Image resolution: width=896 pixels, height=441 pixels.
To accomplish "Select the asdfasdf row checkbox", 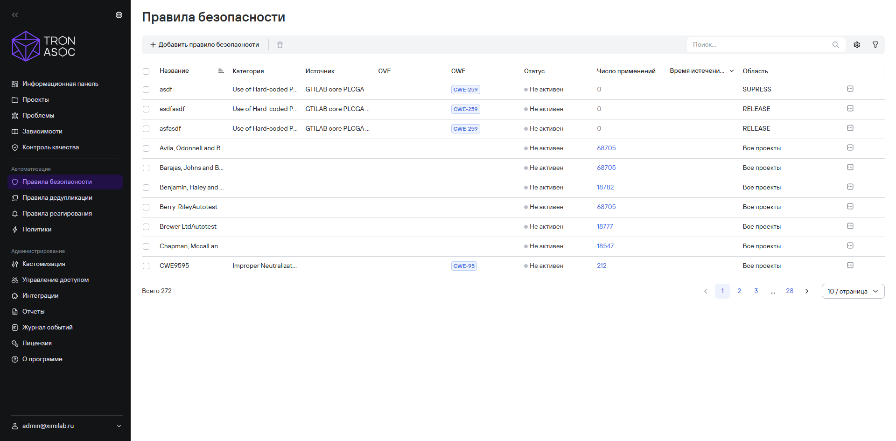I will pyautogui.click(x=146, y=109).
